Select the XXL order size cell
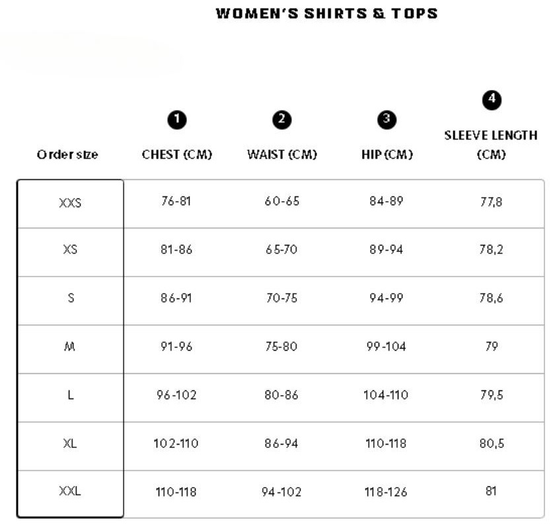Image resolution: width=555 pixels, height=530 pixels. coord(71,494)
